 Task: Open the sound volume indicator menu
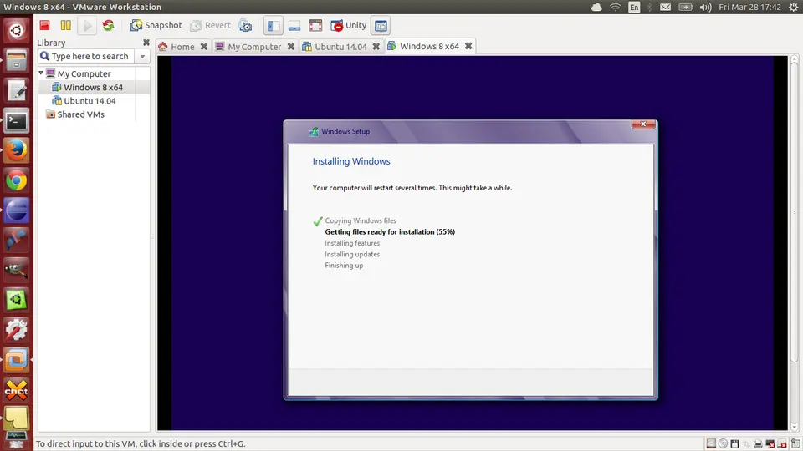[x=706, y=8]
